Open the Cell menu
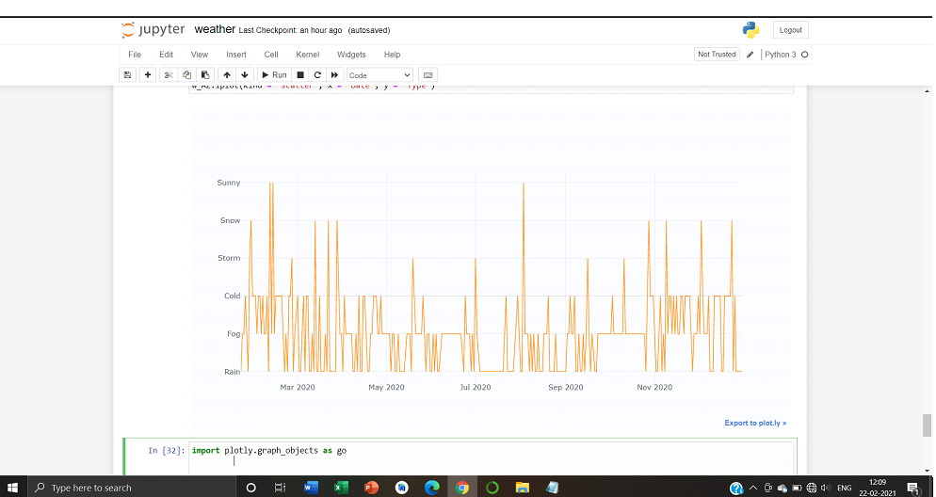 271,55
